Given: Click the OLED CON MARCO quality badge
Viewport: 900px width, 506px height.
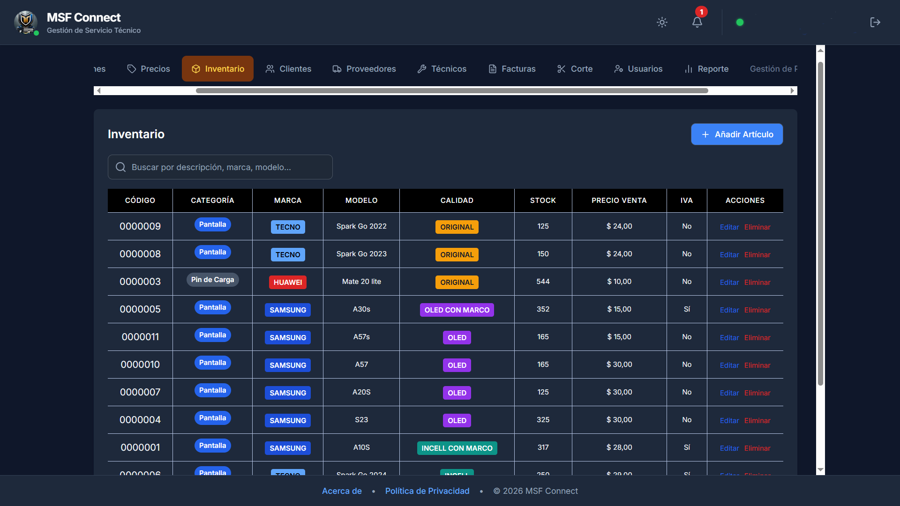Looking at the screenshot, I should point(457,310).
